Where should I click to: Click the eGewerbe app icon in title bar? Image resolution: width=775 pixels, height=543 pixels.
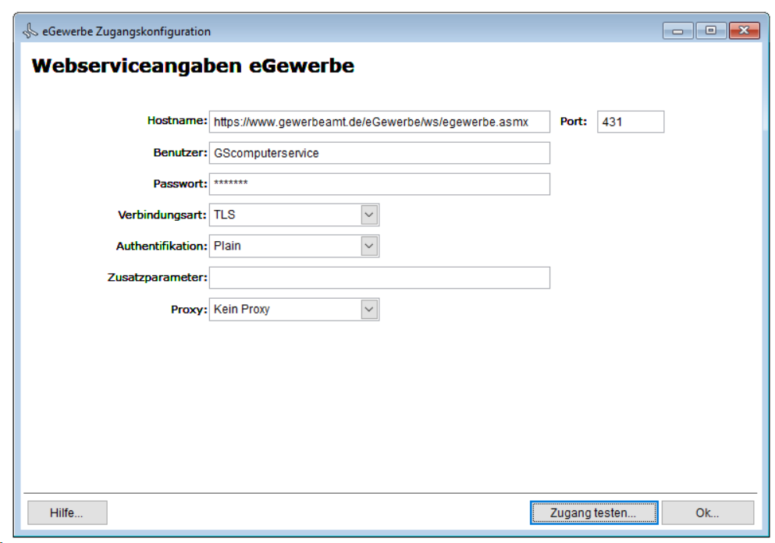(x=30, y=31)
